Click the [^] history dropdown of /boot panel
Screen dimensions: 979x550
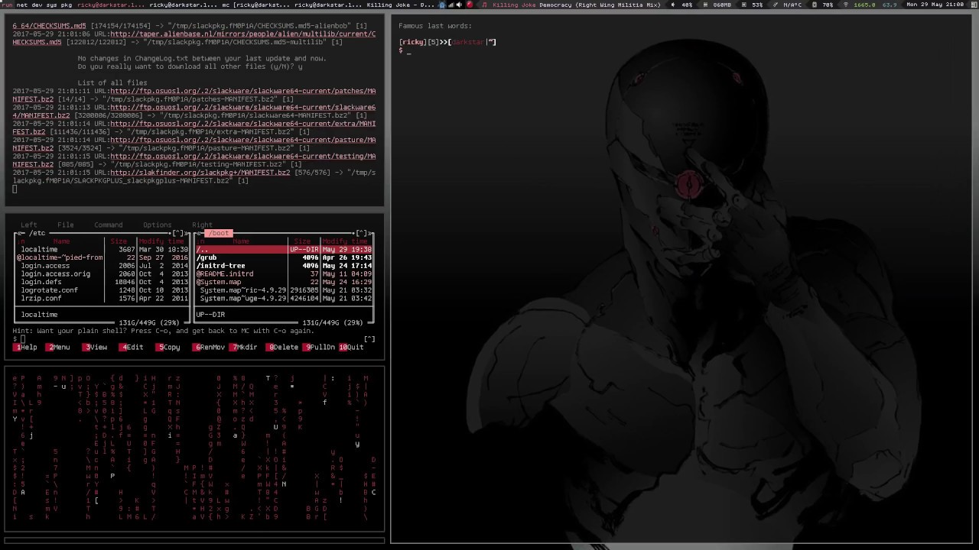tap(362, 233)
